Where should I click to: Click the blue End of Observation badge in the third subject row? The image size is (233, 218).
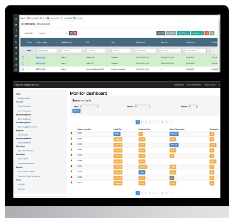pos(174,145)
